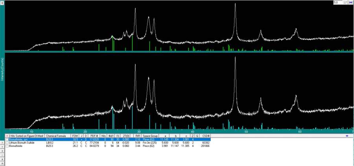Click the PDF-# column header
Screen dimensions: 354x166
(x=94, y=135)
